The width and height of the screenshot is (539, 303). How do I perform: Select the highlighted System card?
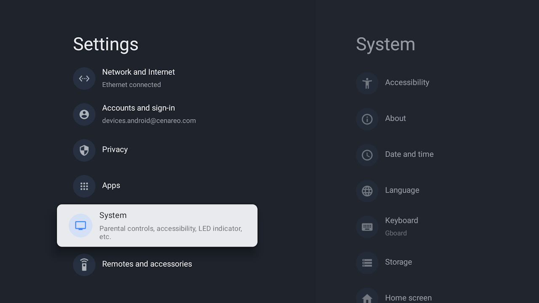tap(157, 226)
